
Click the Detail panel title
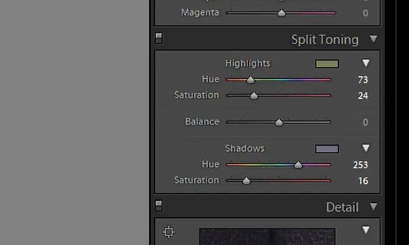(342, 208)
